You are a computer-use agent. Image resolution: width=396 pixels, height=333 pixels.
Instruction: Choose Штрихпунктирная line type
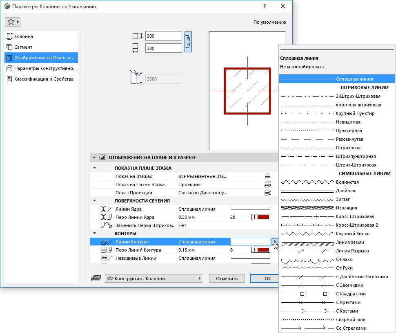tap(337, 156)
